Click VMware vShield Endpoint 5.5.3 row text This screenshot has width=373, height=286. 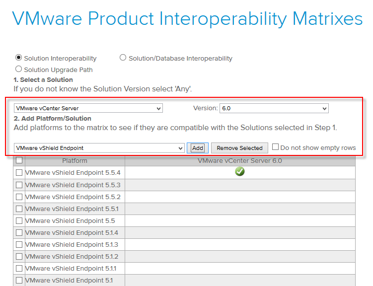tap(73, 185)
